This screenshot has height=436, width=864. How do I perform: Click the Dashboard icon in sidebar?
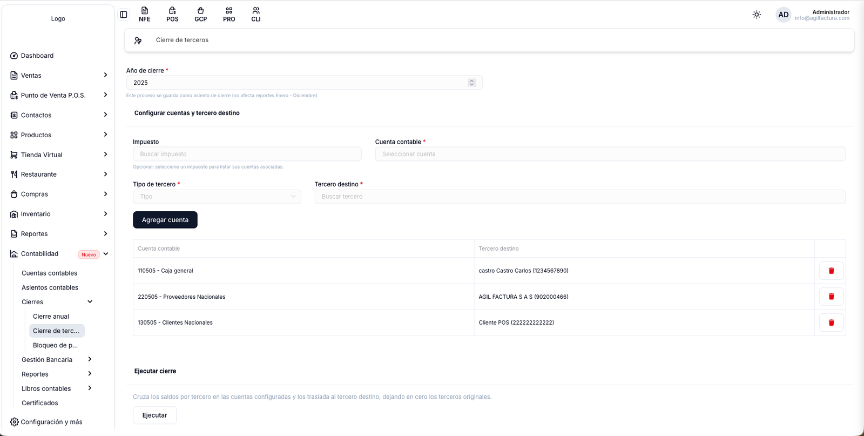[14, 56]
